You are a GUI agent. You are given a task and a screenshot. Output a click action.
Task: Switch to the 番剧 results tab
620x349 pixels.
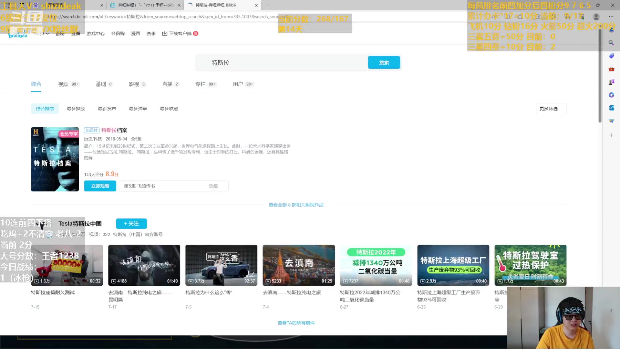click(x=104, y=84)
